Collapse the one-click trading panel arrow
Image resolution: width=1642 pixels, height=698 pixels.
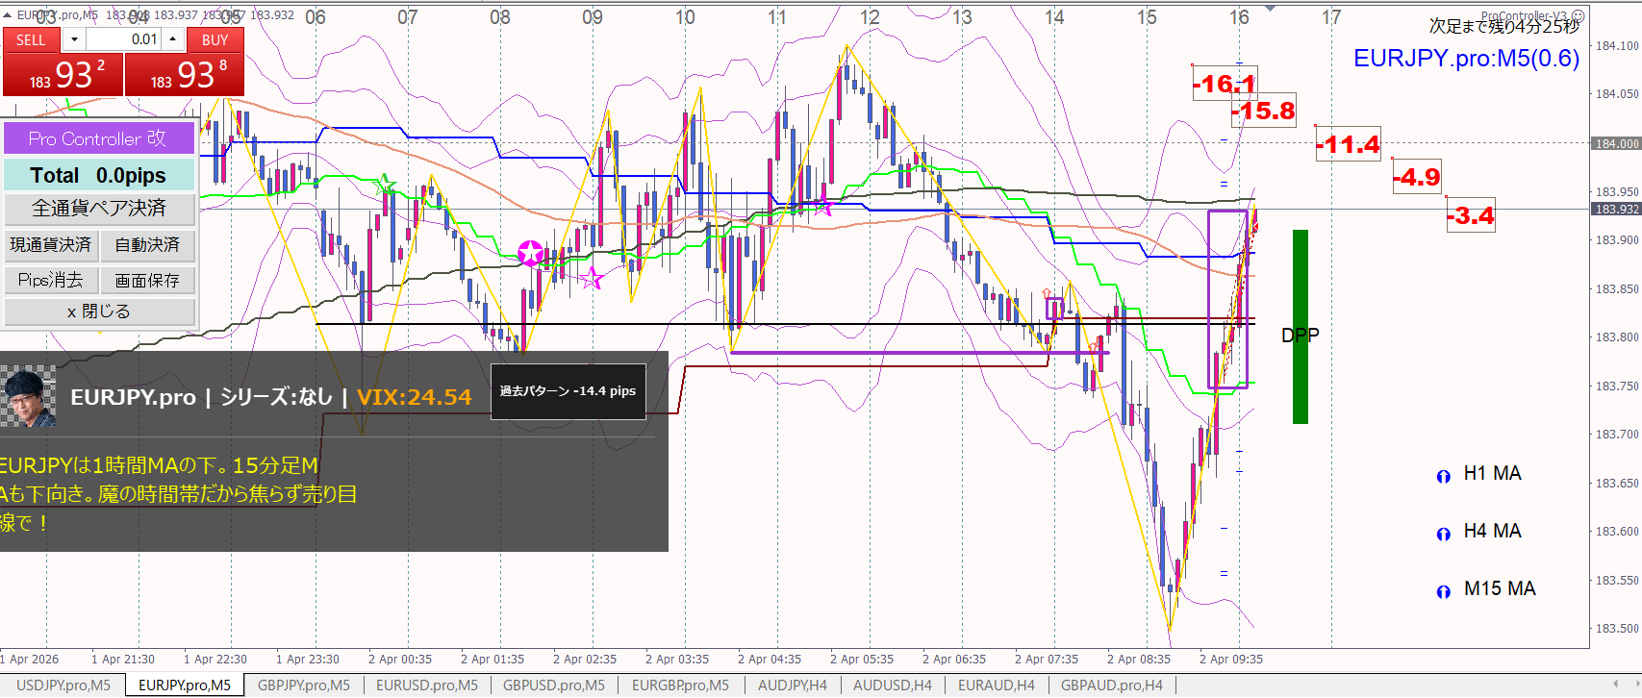(8, 15)
